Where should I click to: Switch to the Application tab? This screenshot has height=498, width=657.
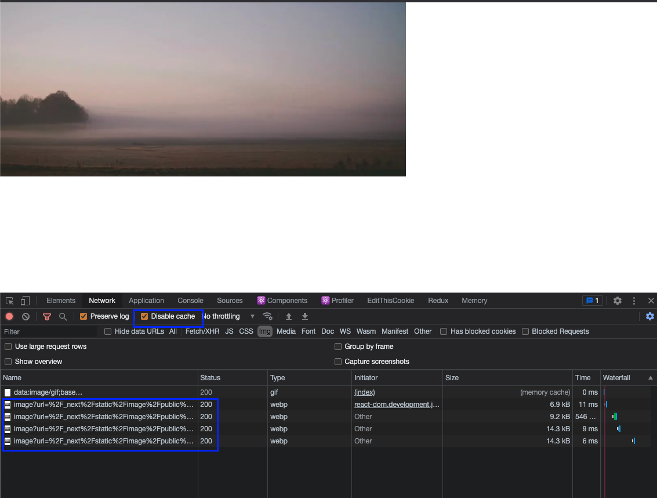pyautogui.click(x=146, y=301)
